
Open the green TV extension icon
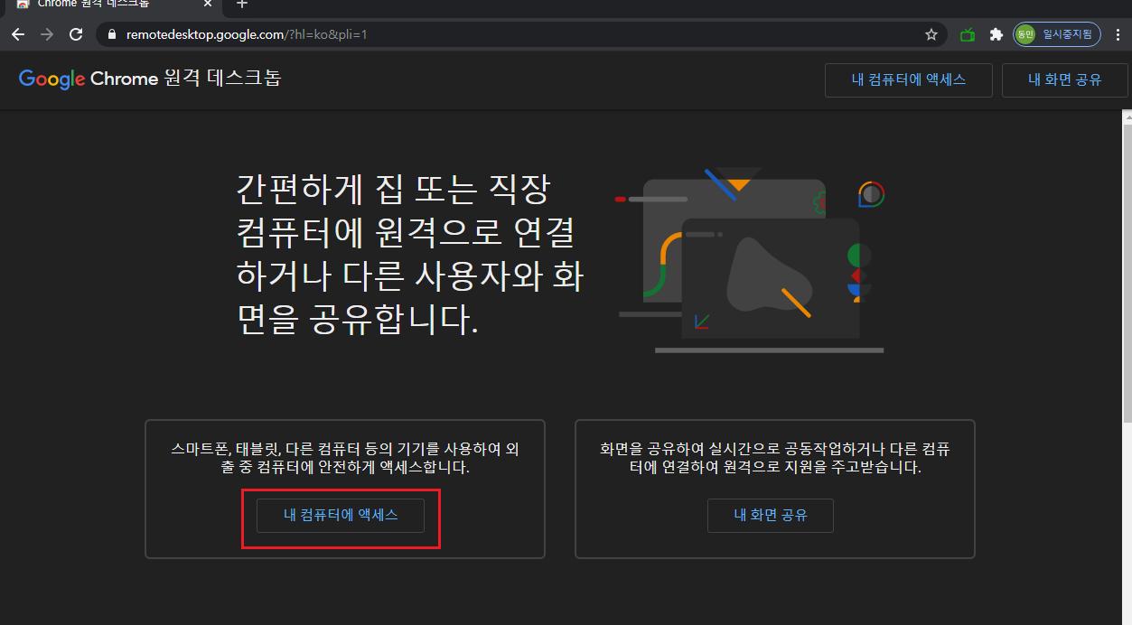(x=968, y=34)
